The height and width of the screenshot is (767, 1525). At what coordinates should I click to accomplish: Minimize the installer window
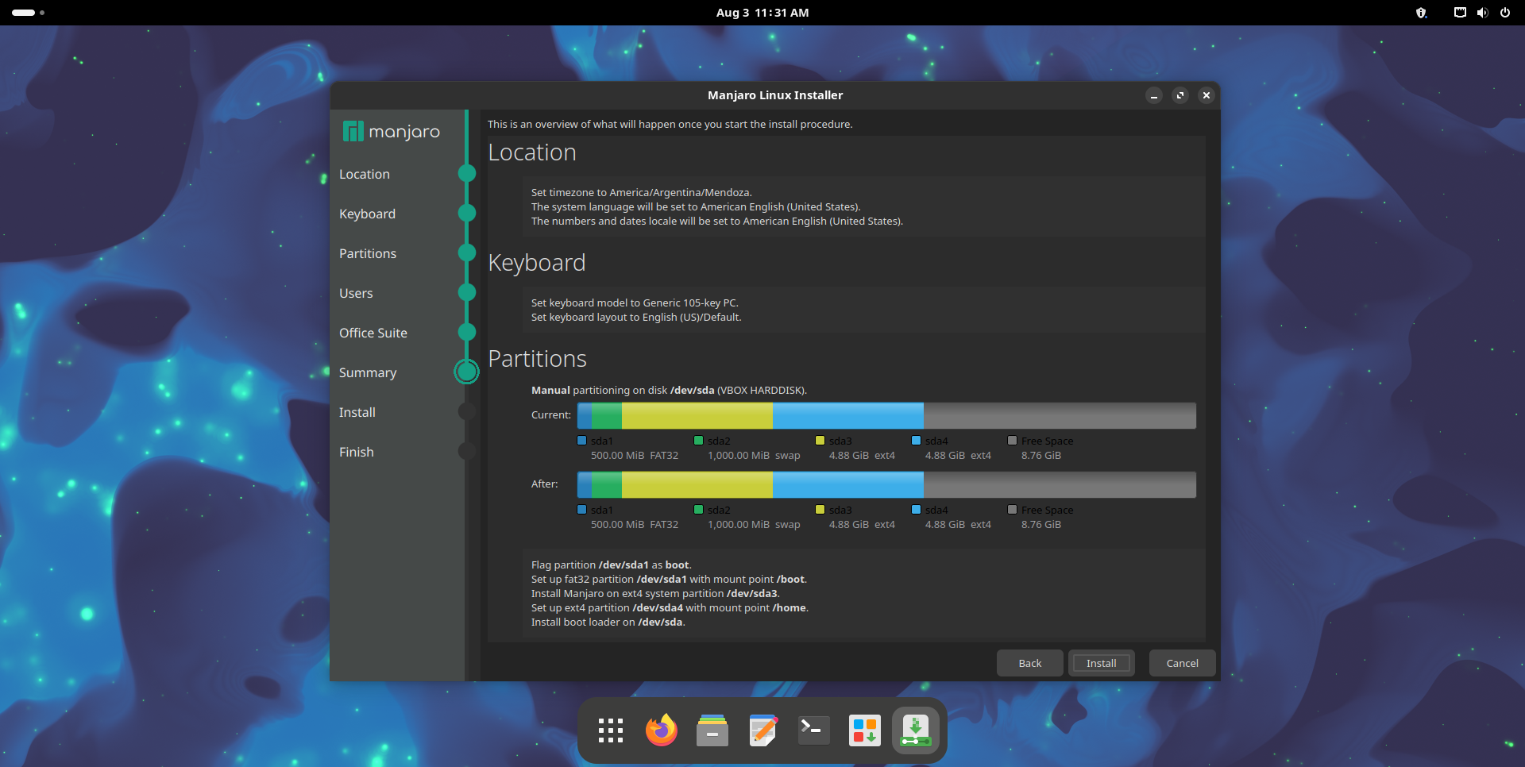point(1154,95)
